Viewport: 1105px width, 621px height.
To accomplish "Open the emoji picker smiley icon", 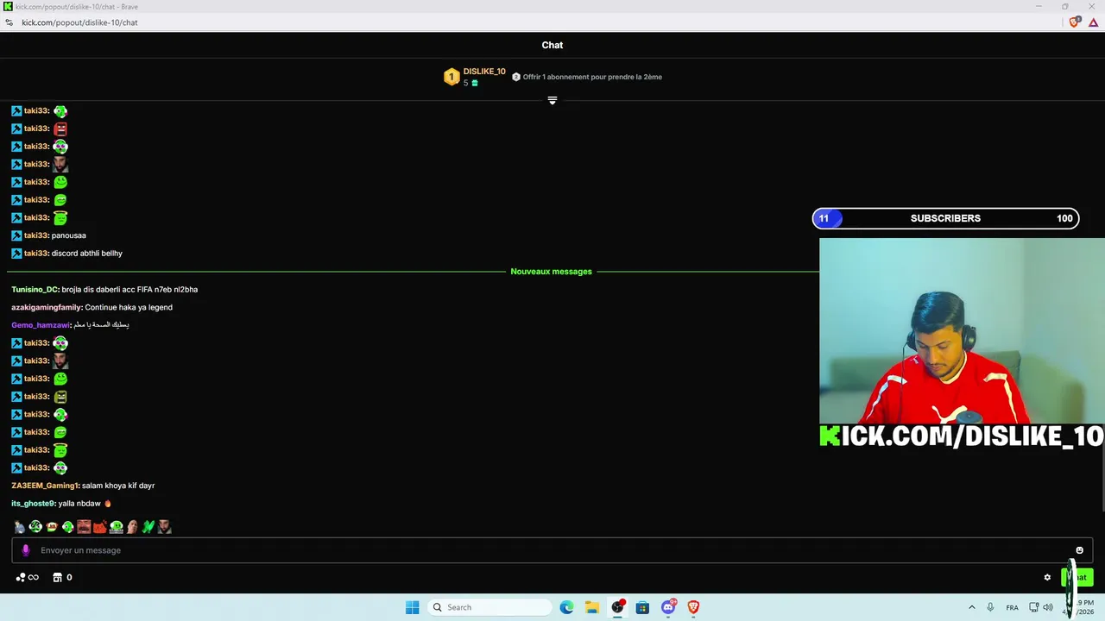I will (1079, 550).
